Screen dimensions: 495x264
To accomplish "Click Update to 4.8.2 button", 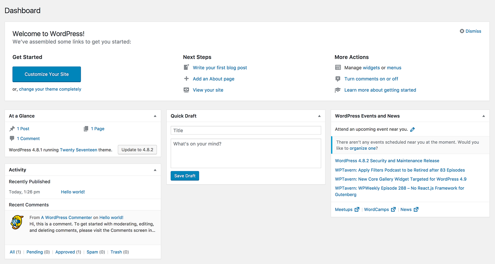I will pos(137,150).
